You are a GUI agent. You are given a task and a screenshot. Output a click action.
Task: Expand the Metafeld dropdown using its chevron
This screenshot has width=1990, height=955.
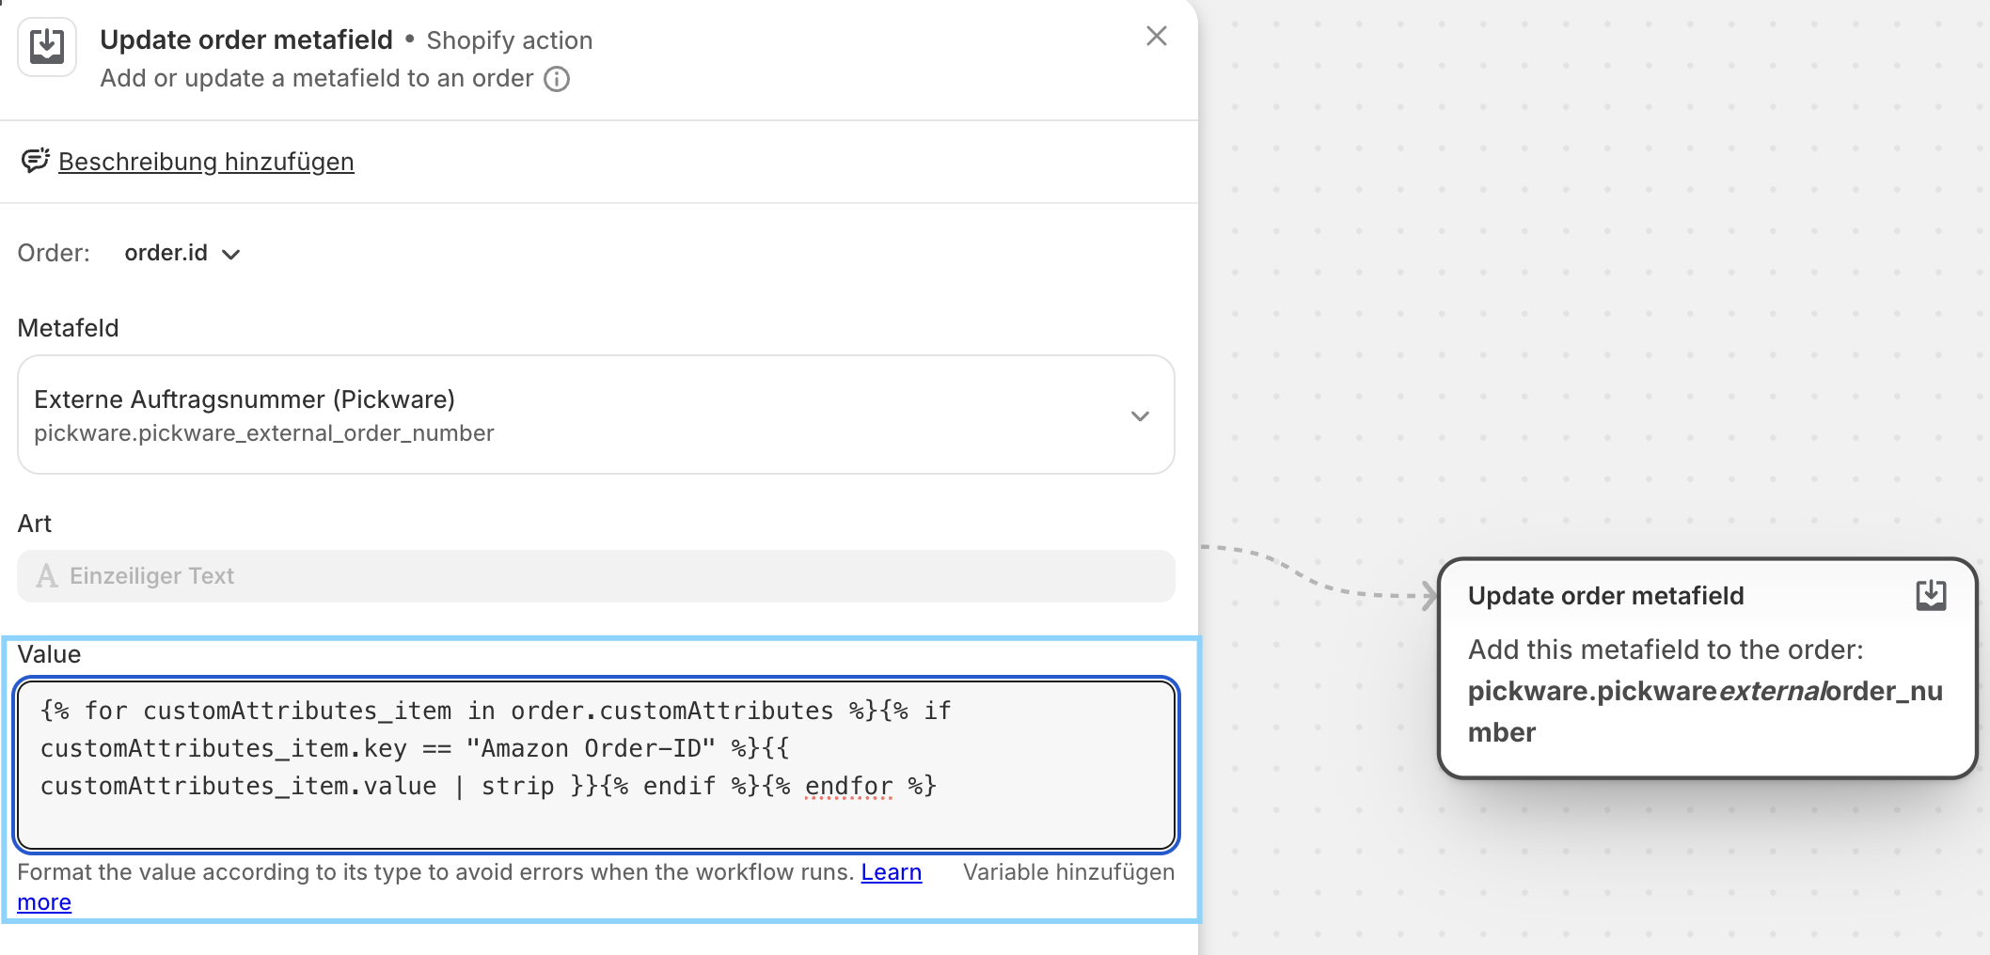click(x=1140, y=416)
